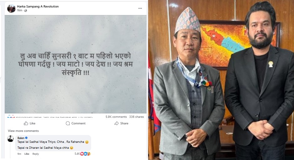The height and width of the screenshot is (160, 294).
Task: Open Balen's profile name link
Action: [21, 138]
